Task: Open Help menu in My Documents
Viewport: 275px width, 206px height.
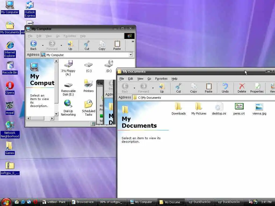Action: (174, 79)
